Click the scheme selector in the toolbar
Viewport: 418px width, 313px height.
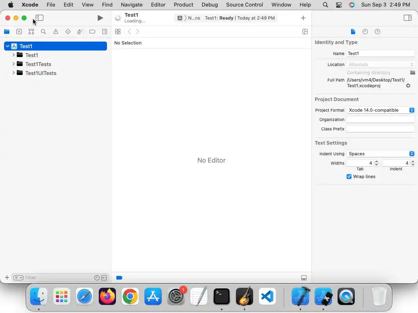[189, 18]
